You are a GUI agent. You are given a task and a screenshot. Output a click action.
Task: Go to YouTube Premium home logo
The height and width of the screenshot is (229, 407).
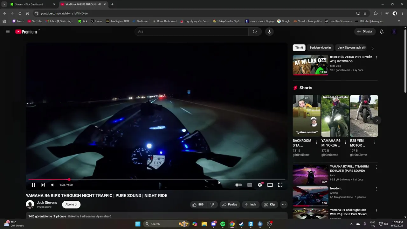tap(26, 31)
